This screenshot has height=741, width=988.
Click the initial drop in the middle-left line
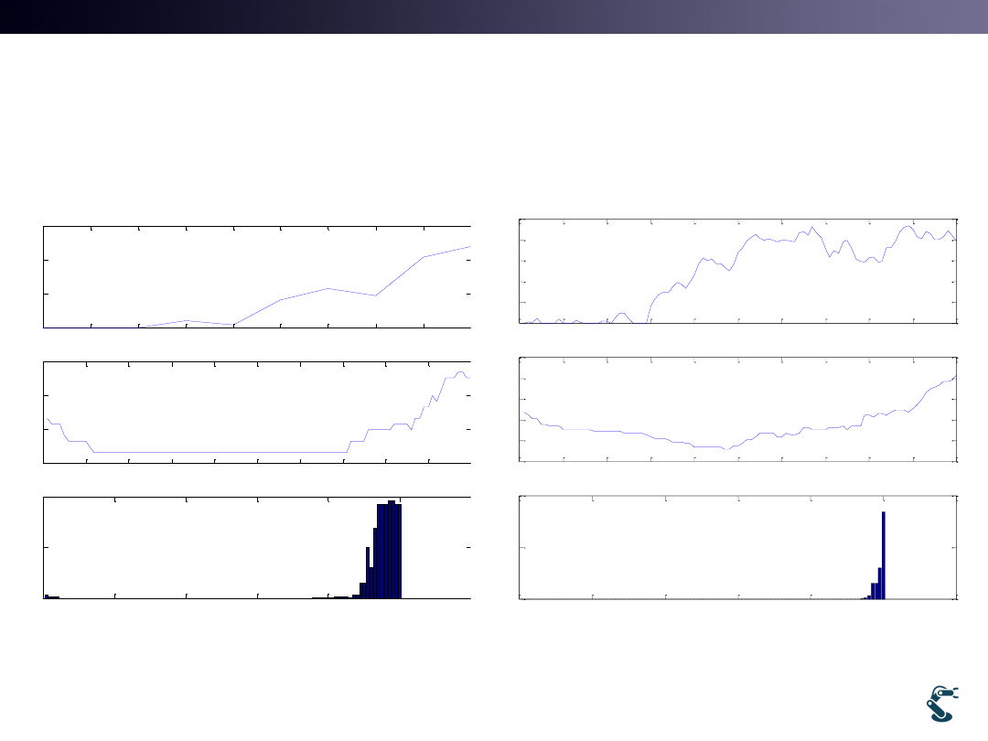tap(63, 434)
